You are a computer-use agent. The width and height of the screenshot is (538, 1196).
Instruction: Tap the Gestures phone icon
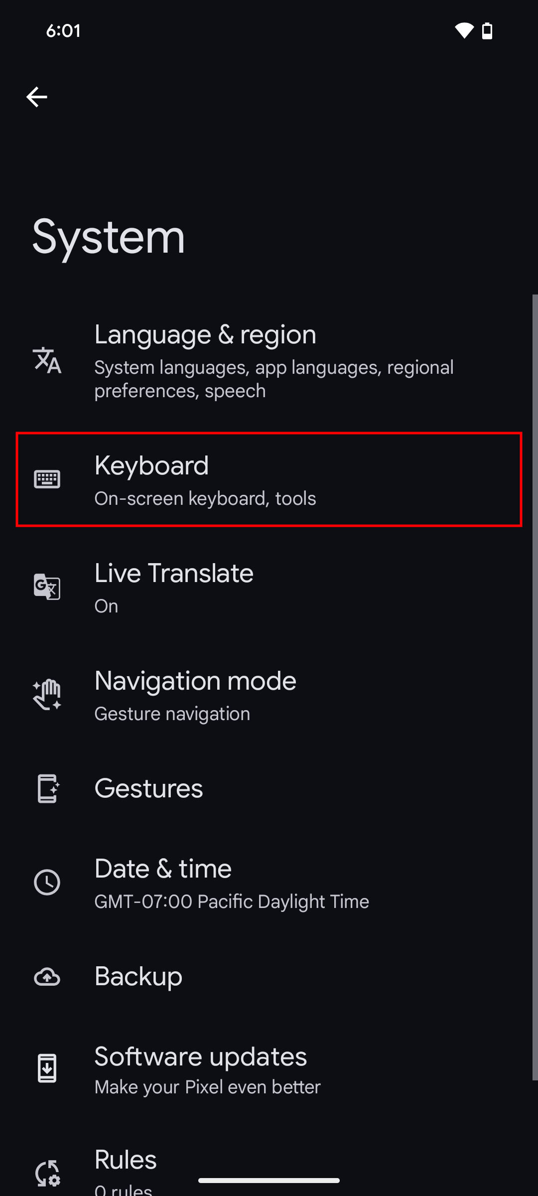[x=47, y=788]
